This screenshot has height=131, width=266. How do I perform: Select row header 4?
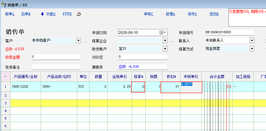[x=5, y=111]
